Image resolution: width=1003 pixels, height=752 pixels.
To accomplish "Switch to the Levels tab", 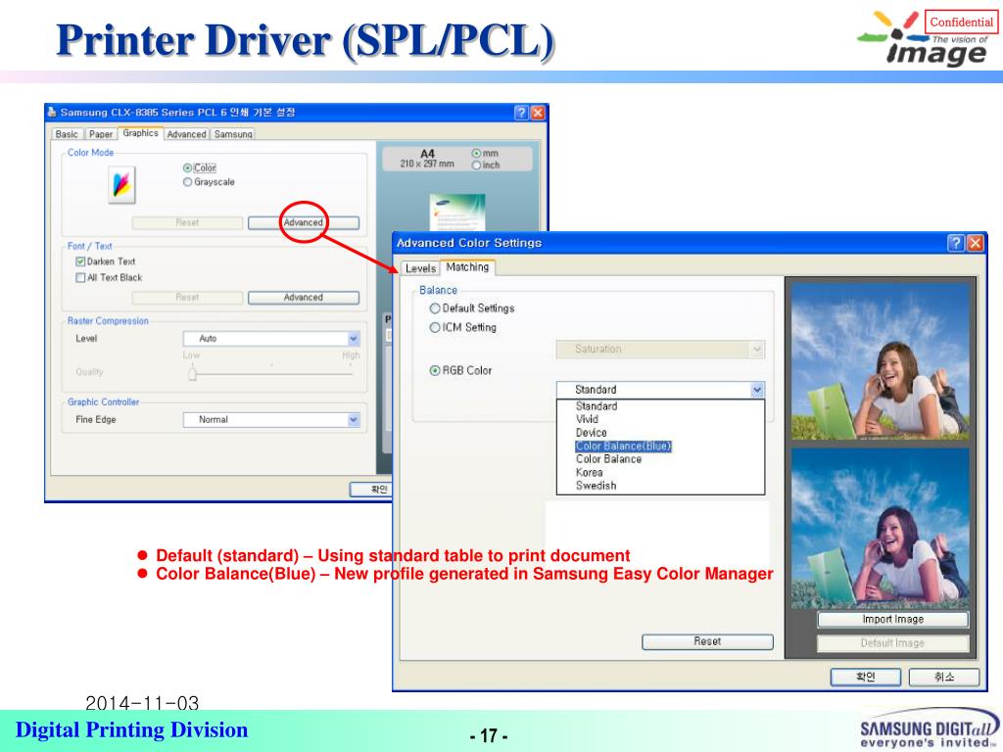I will [420, 268].
